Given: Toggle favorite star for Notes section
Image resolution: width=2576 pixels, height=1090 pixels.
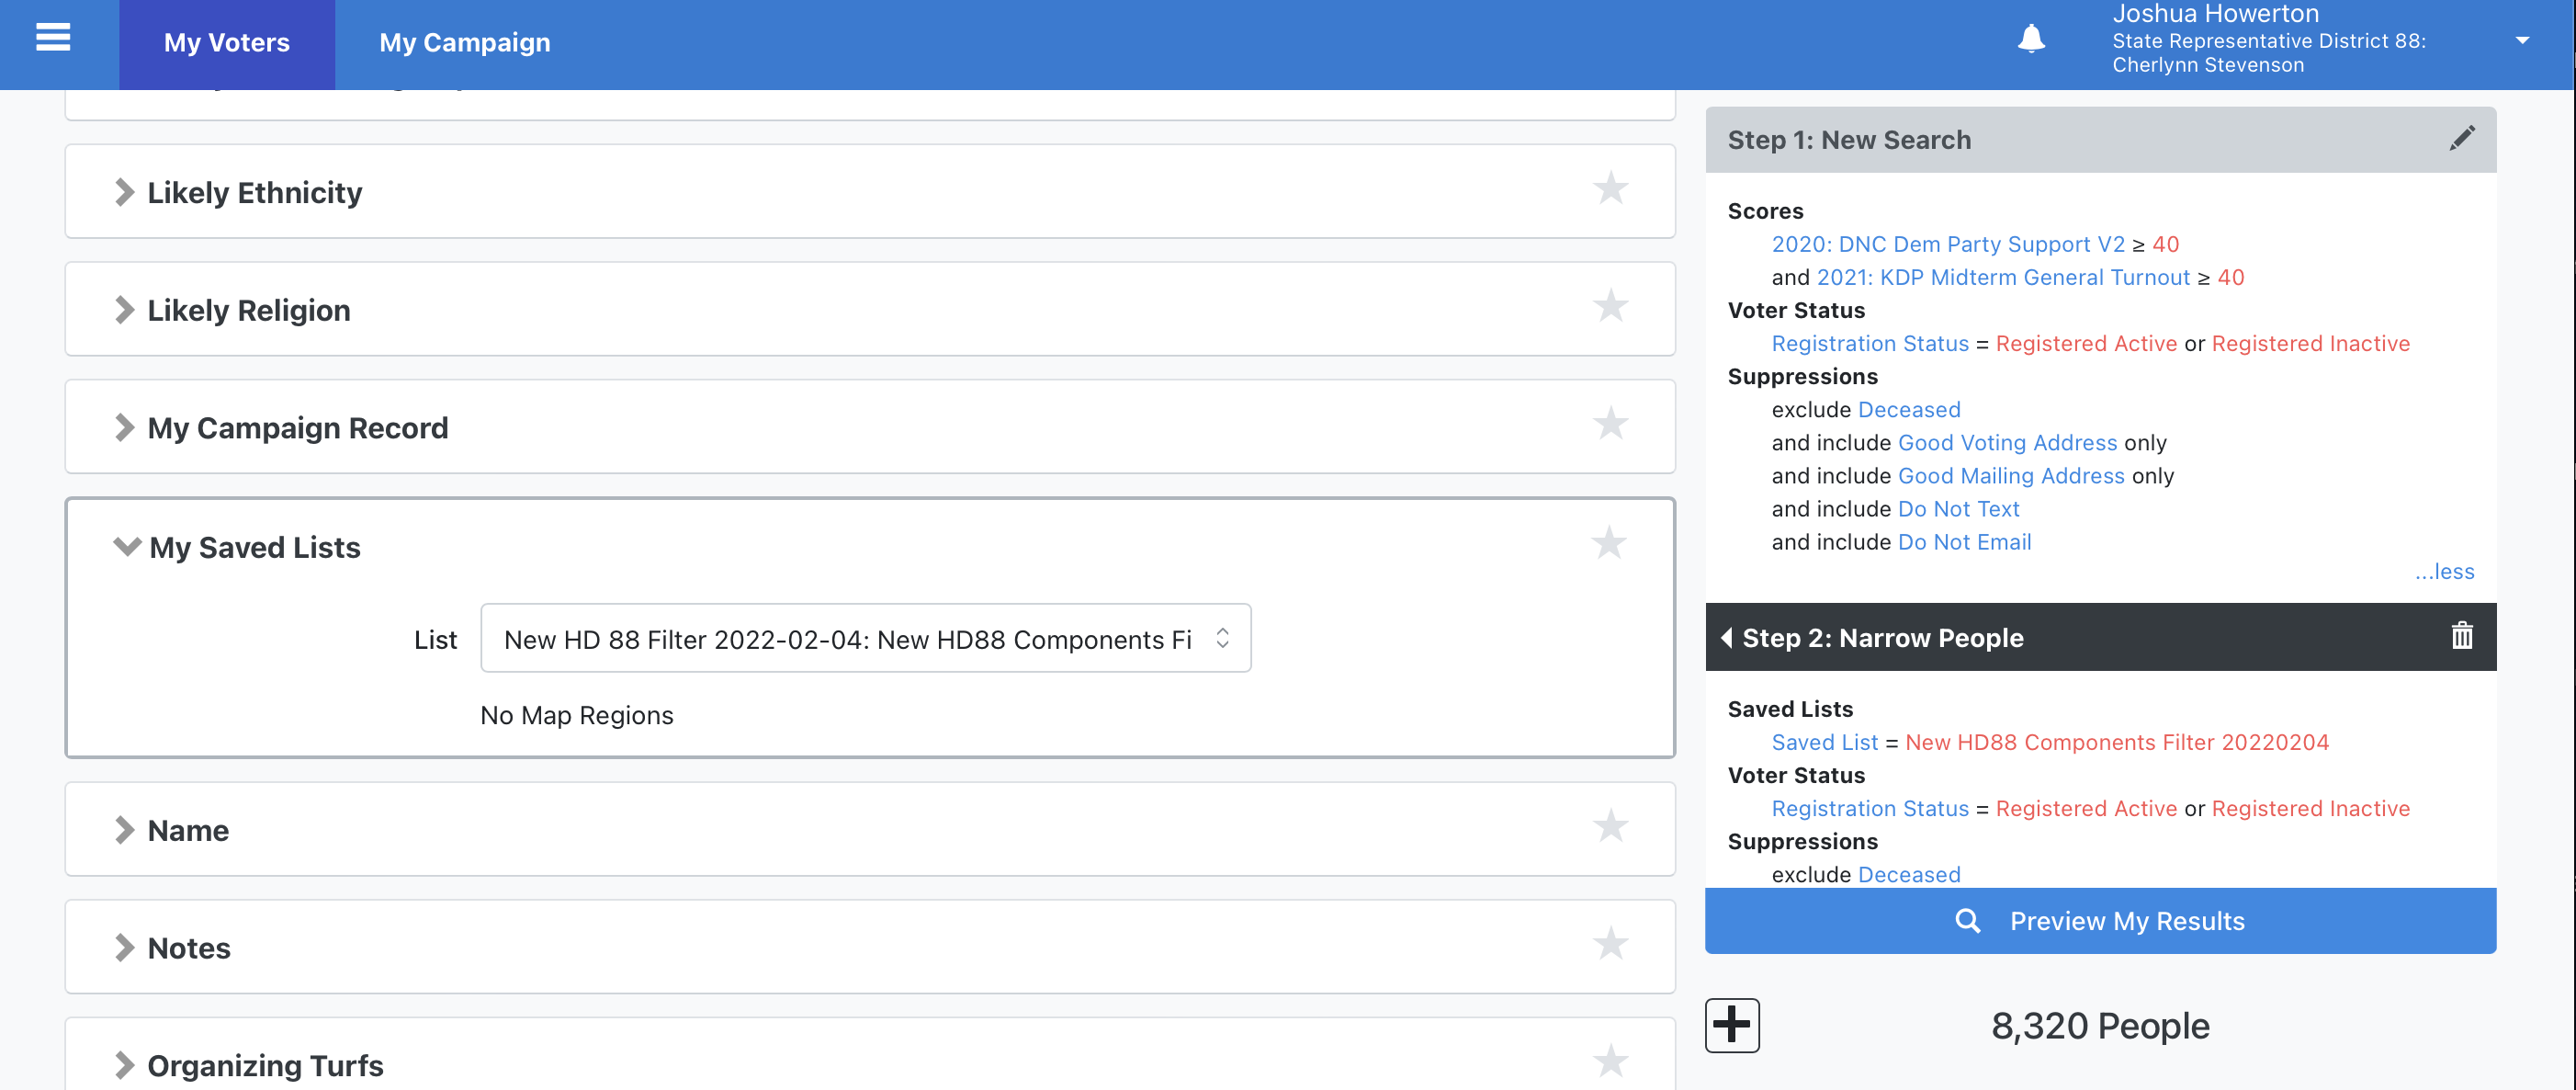Looking at the screenshot, I should pos(1610,944).
